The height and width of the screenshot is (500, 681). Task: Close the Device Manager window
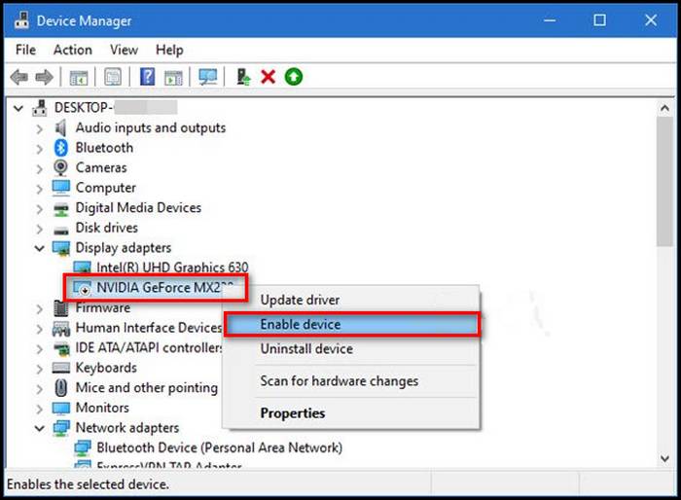(651, 20)
